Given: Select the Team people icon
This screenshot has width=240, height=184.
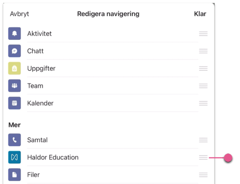Looking at the screenshot, I should click(x=15, y=86).
